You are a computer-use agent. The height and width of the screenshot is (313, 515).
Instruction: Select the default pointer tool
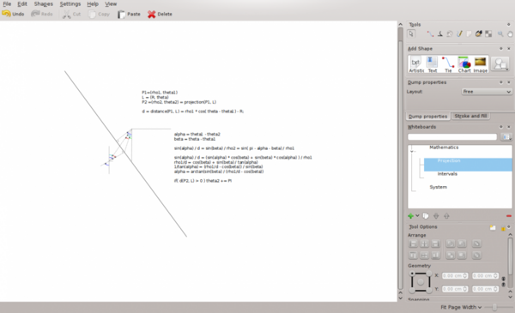pos(411,33)
